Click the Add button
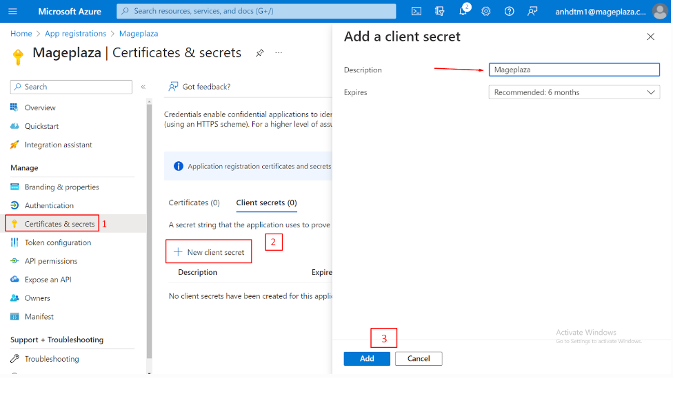Image resolution: width=673 pixels, height=394 pixels. tap(367, 358)
